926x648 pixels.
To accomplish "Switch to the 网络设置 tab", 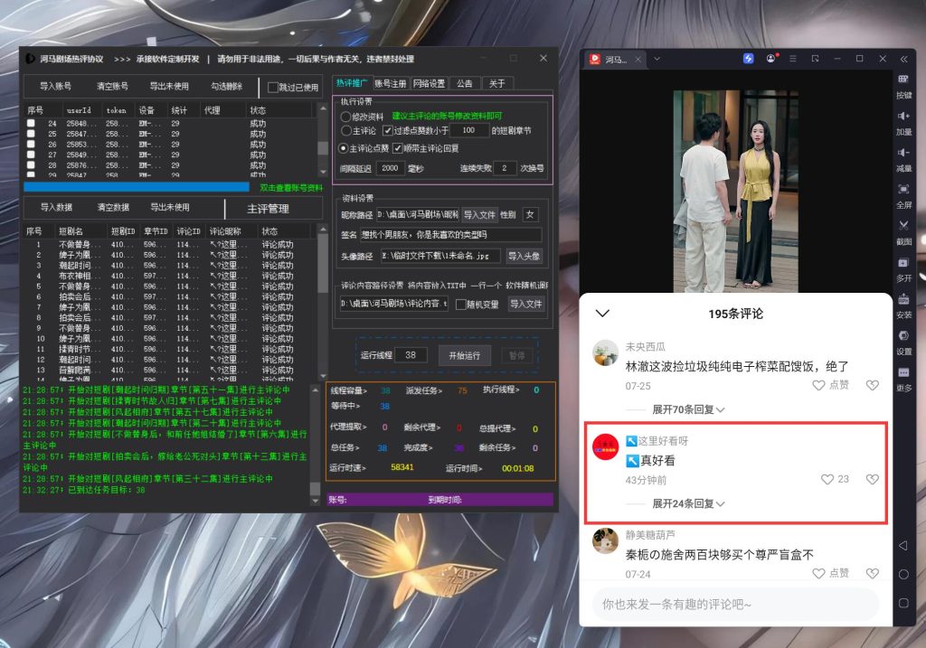I will click(430, 81).
